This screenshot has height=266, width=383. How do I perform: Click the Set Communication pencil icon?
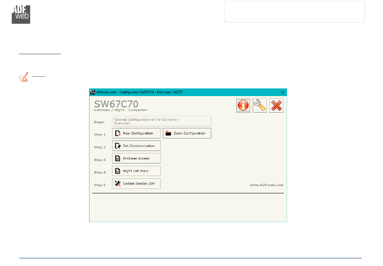[x=118, y=146]
